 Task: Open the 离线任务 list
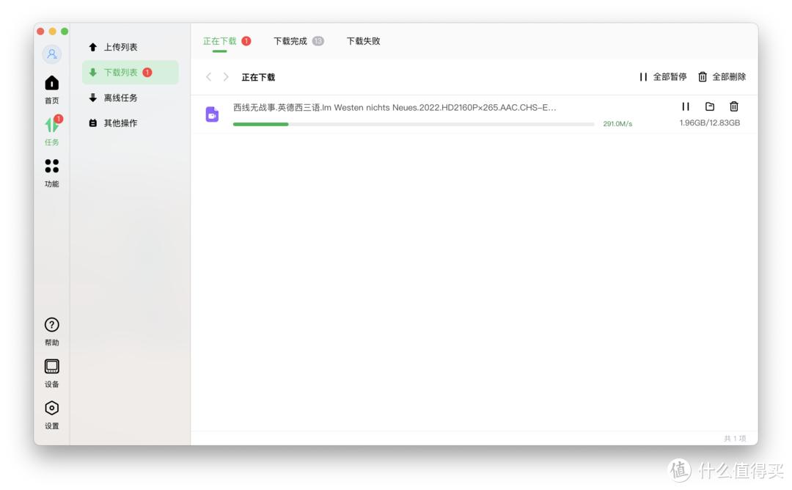point(122,97)
